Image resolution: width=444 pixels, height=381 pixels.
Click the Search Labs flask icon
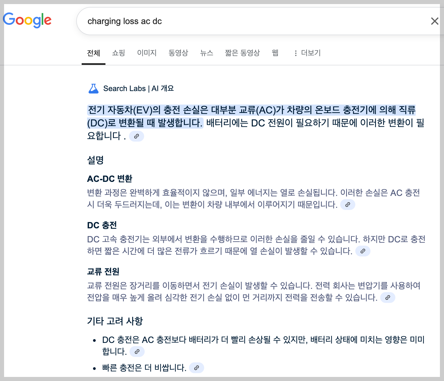[94, 89]
